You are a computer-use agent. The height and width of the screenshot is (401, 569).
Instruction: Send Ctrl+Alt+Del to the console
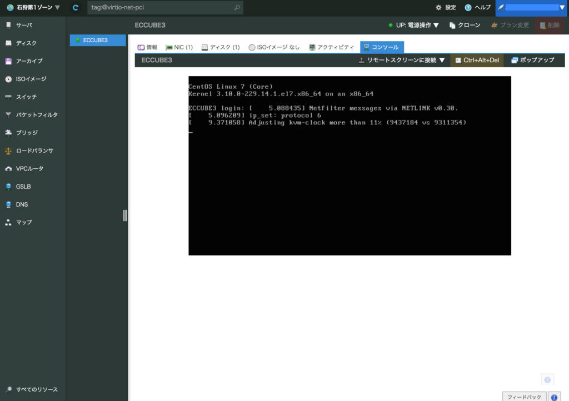click(x=477, y=60)
